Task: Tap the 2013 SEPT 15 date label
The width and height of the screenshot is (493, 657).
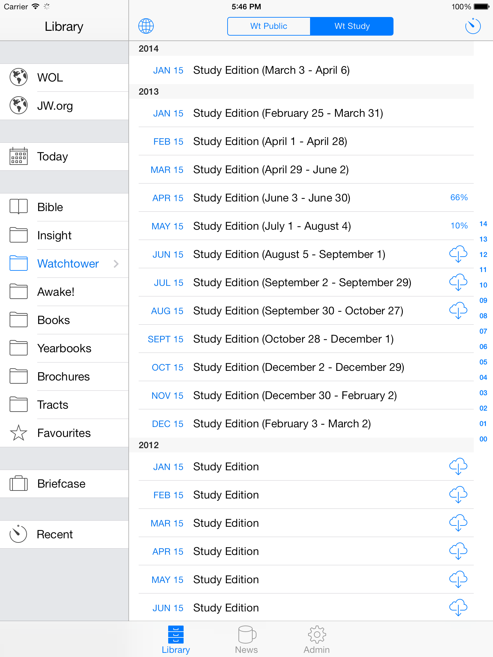Action: tap(165, 339)
